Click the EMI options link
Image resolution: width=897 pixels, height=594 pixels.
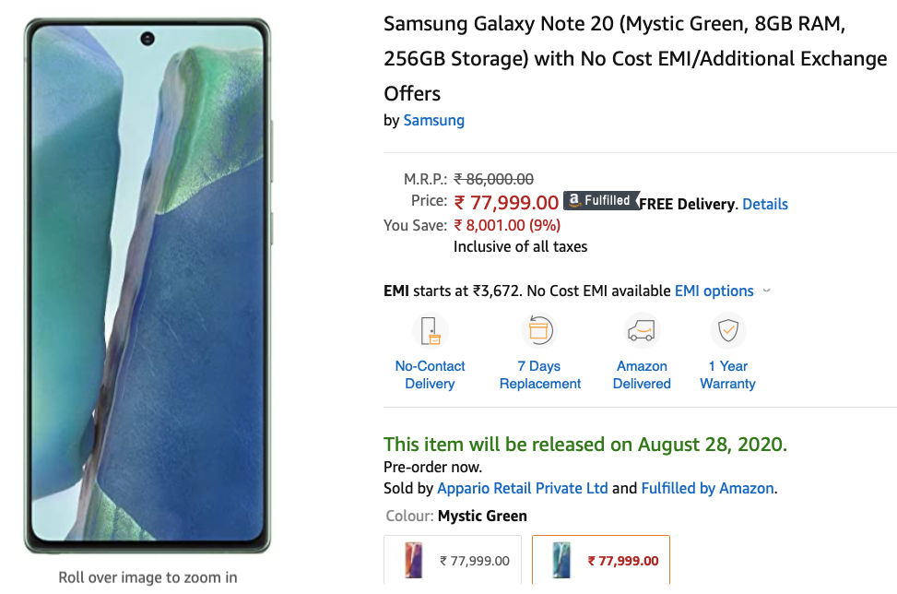pyautogui.click(x=714, y=291)
